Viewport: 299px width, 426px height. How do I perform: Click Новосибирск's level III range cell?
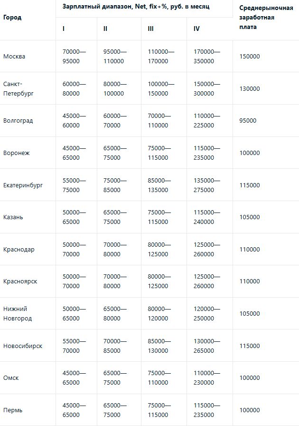[161, 346]
